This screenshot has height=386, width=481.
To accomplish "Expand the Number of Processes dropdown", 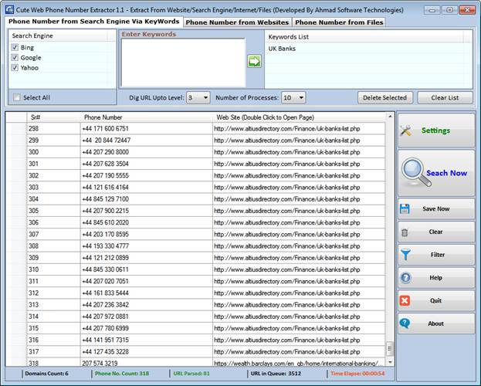I will click(x=293, y=98).
